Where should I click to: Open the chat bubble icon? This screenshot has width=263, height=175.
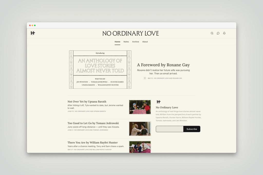218,33
